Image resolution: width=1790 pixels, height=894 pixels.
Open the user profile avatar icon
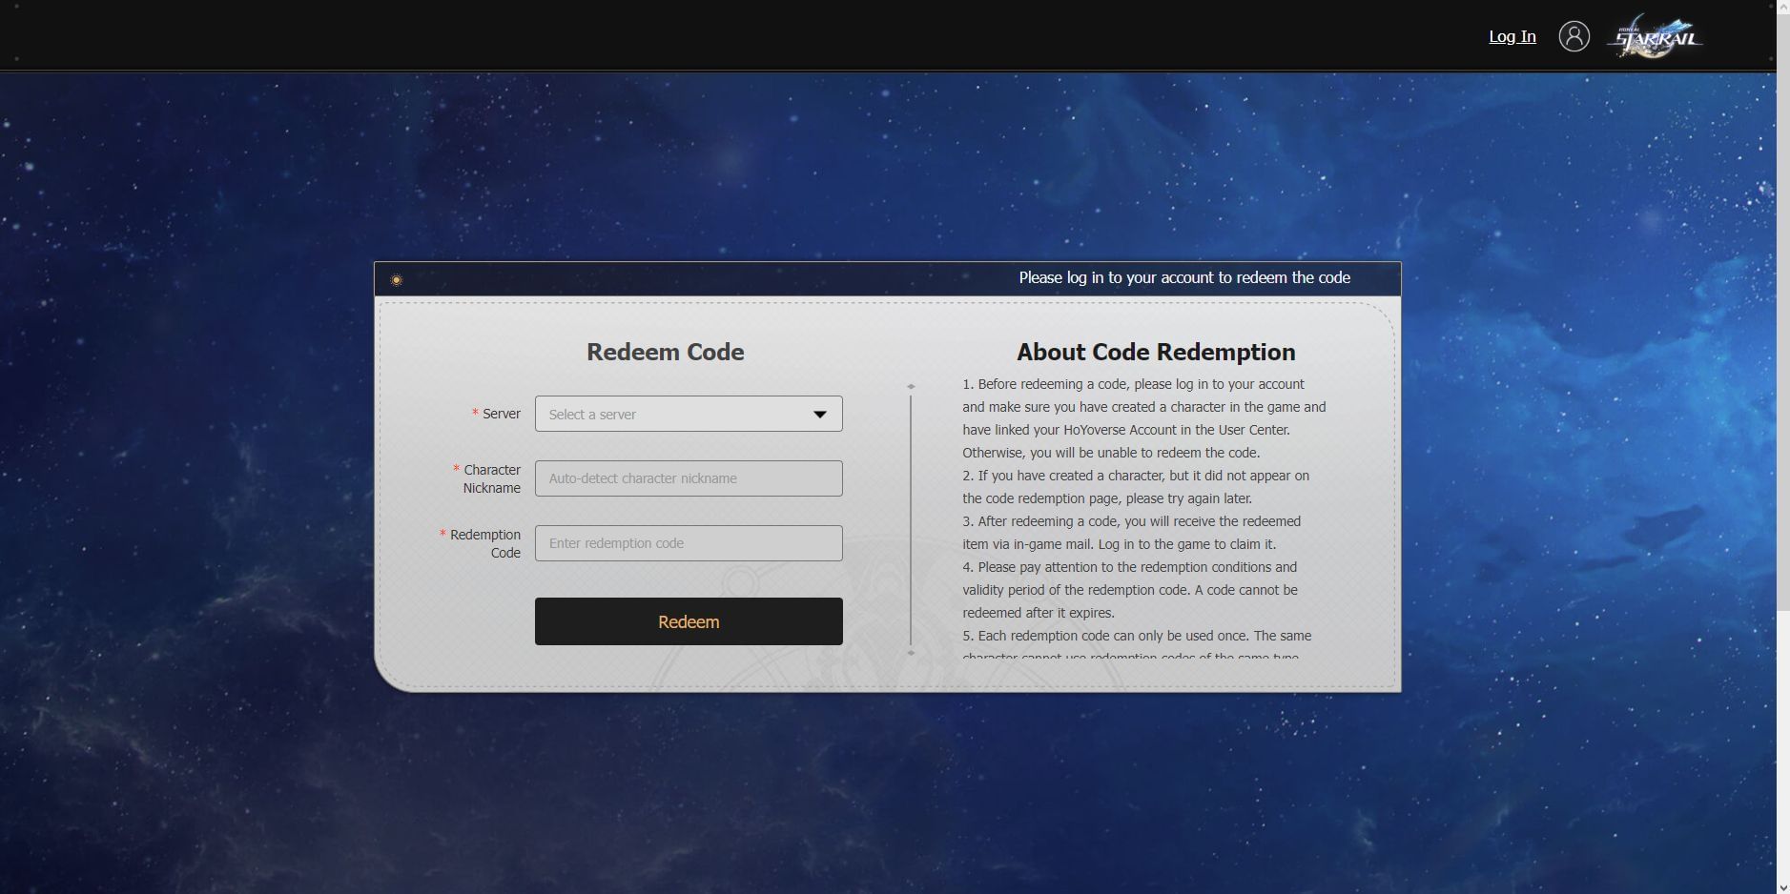1574,36
